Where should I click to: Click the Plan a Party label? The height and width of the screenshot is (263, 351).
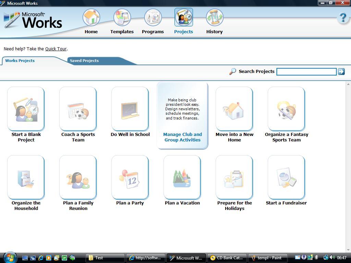coord(130,203)
